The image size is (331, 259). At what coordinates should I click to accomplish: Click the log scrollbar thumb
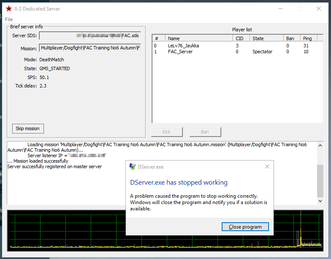320,181
